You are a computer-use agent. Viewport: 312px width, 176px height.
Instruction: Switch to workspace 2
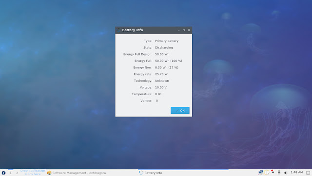click(17, 173)
